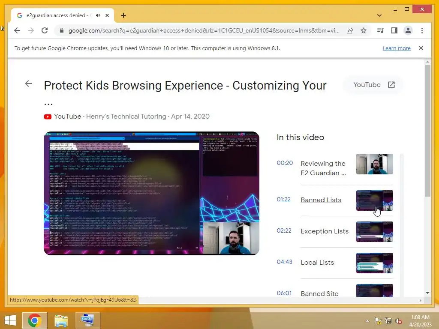The height and width of the screenshot is (329, 439).
Task: Click the forward navigation arrow
Action: pos(31,30)
